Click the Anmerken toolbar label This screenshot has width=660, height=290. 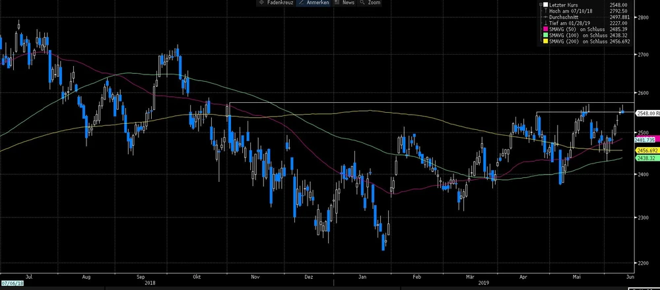(x=318, y=3)
